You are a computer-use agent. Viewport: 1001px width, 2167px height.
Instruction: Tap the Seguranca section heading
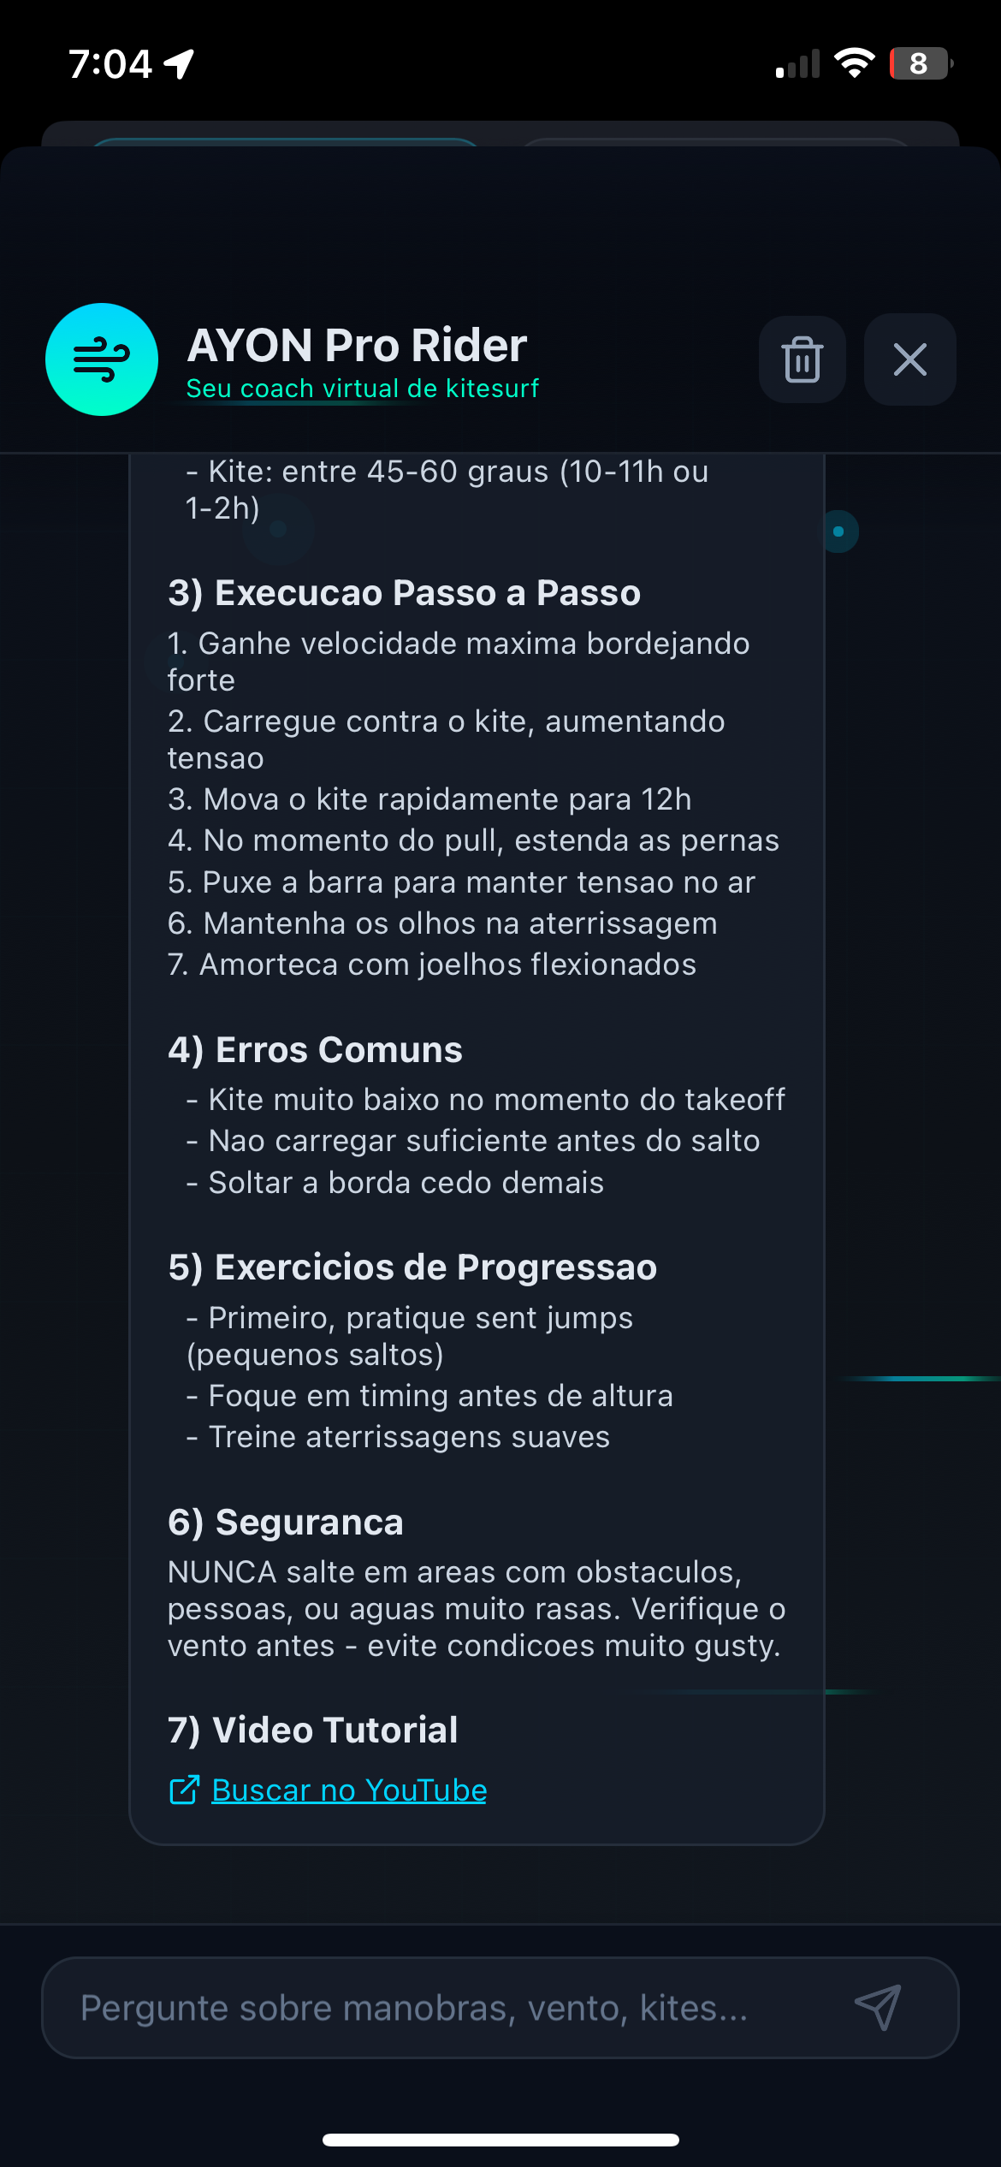[285, 1523]
